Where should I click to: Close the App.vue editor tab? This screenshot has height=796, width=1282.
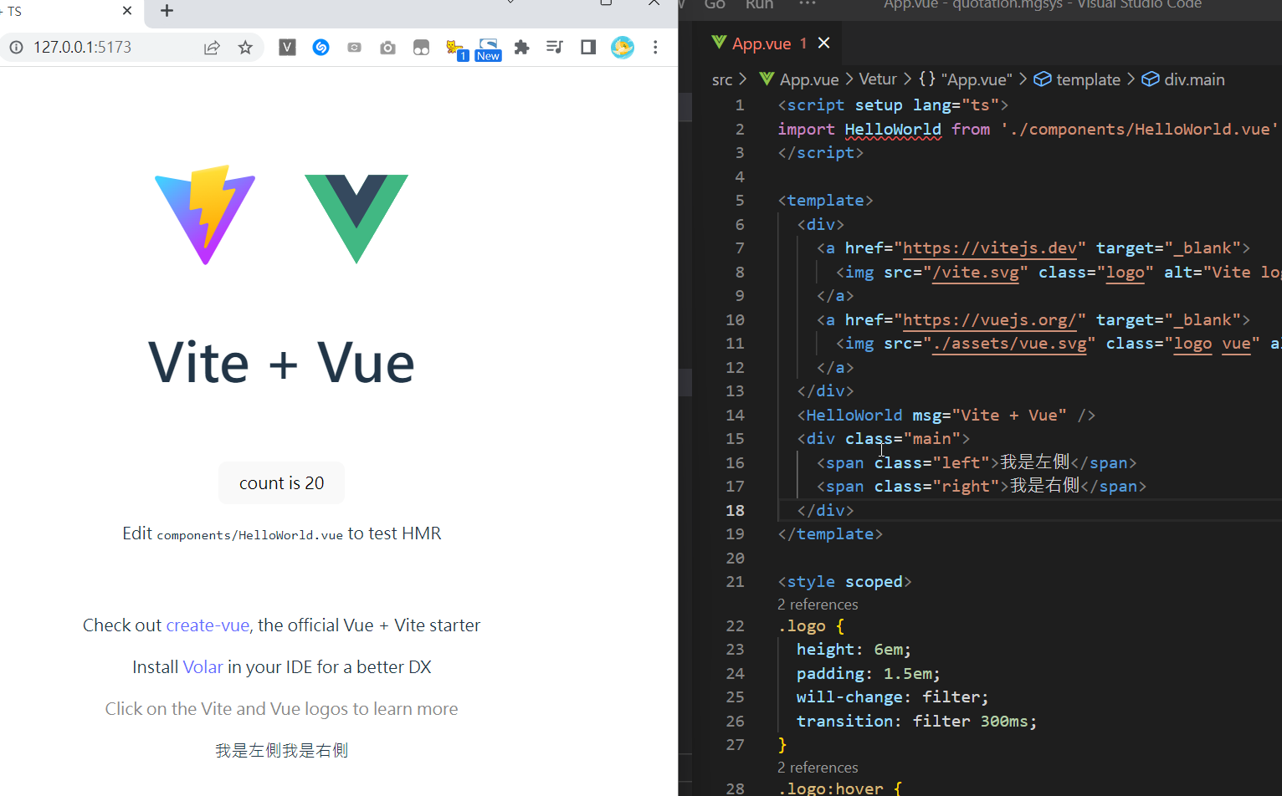pos(824,43)
